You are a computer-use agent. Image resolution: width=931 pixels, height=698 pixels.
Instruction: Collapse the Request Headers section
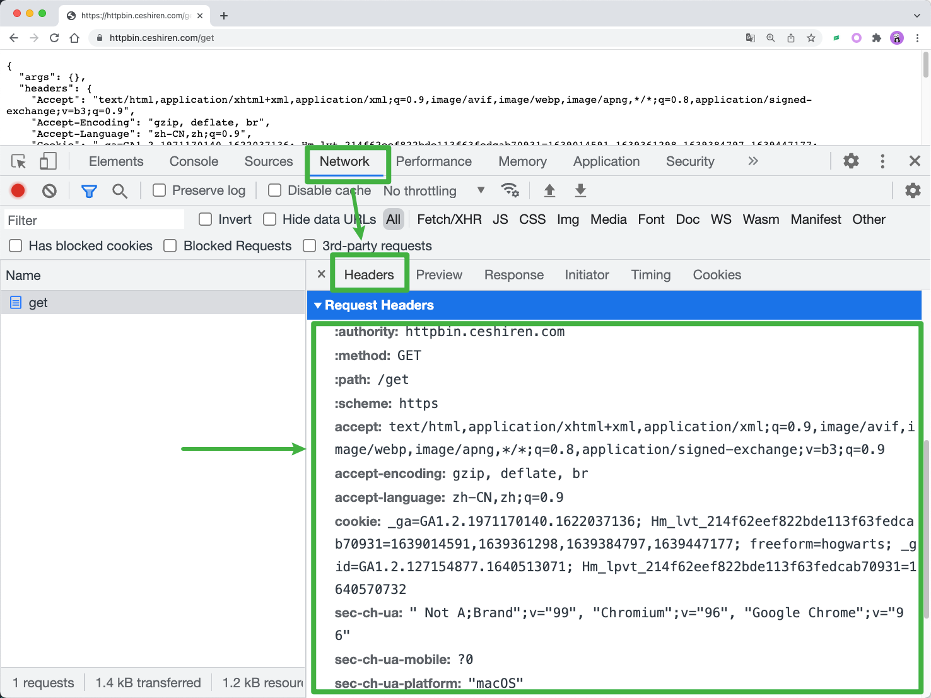pos(319,305)
